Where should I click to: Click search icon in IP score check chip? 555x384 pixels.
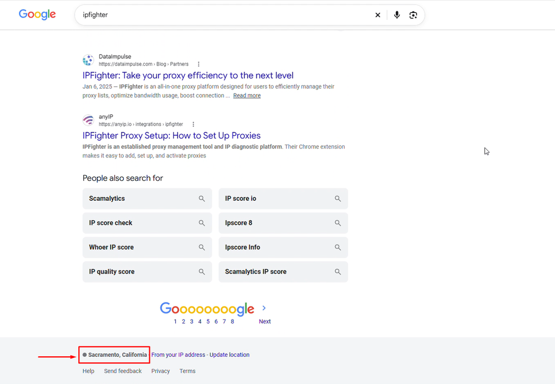coord(202,223)
